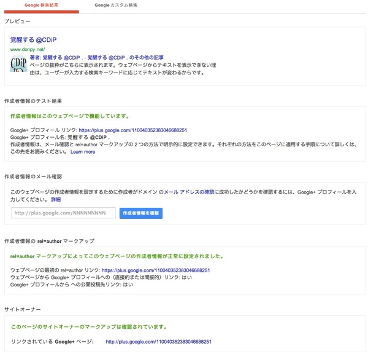Screen dimensions: 368x359
Task: Click Google+ プロフィール名 line
Action: click(60, 137)
